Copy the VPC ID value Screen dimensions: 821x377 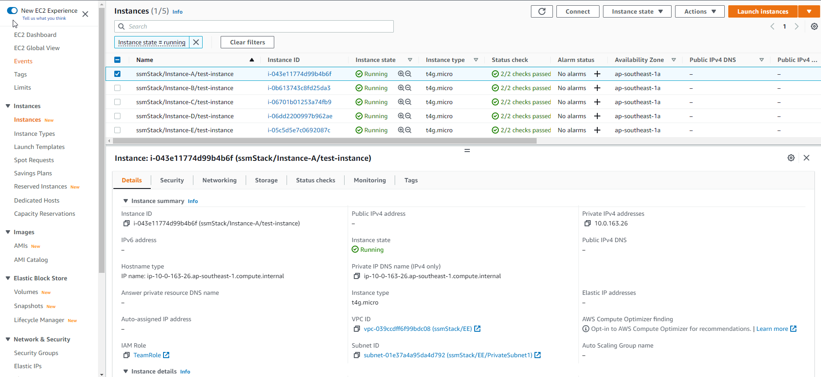357,329
